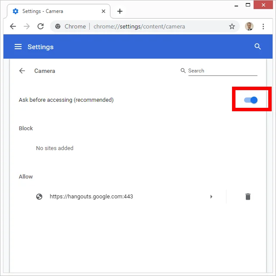The image size is (276, 276).
Task: Click the magnifier icon beside Search field
Action: (183, 71)
